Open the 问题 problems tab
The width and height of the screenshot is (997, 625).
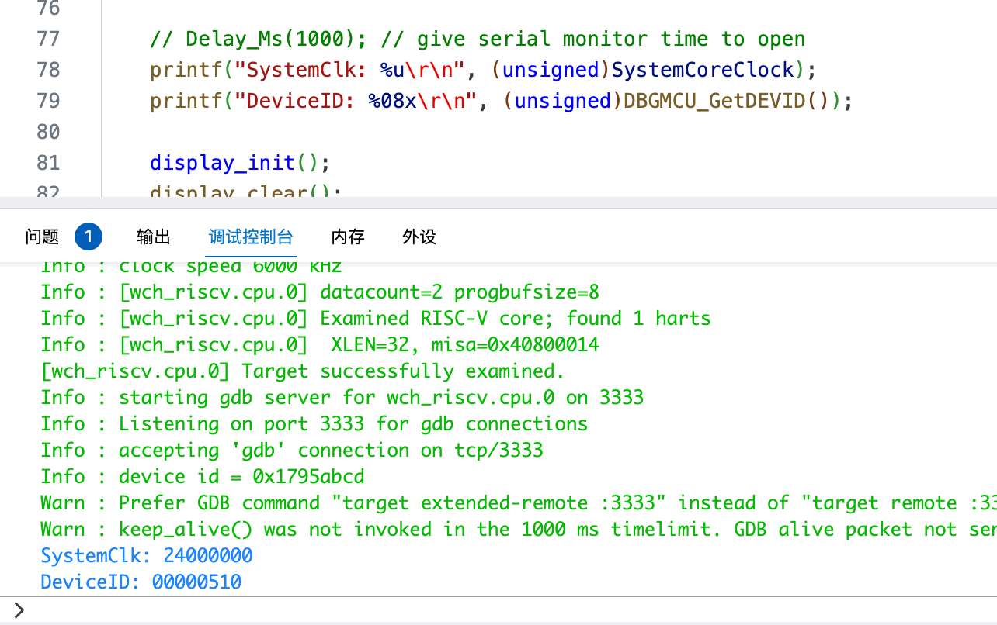coord(42,237)
